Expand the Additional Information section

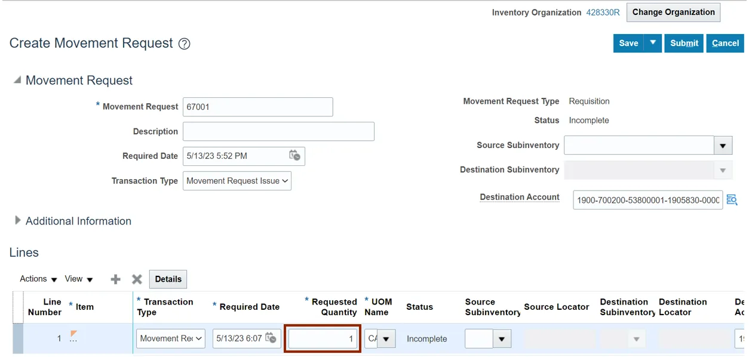[17, 221]
